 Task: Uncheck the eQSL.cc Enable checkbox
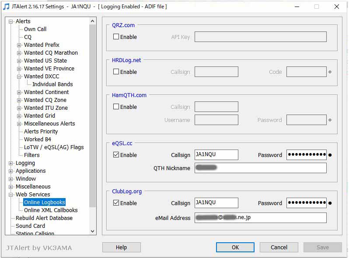[x=116, y=155]
